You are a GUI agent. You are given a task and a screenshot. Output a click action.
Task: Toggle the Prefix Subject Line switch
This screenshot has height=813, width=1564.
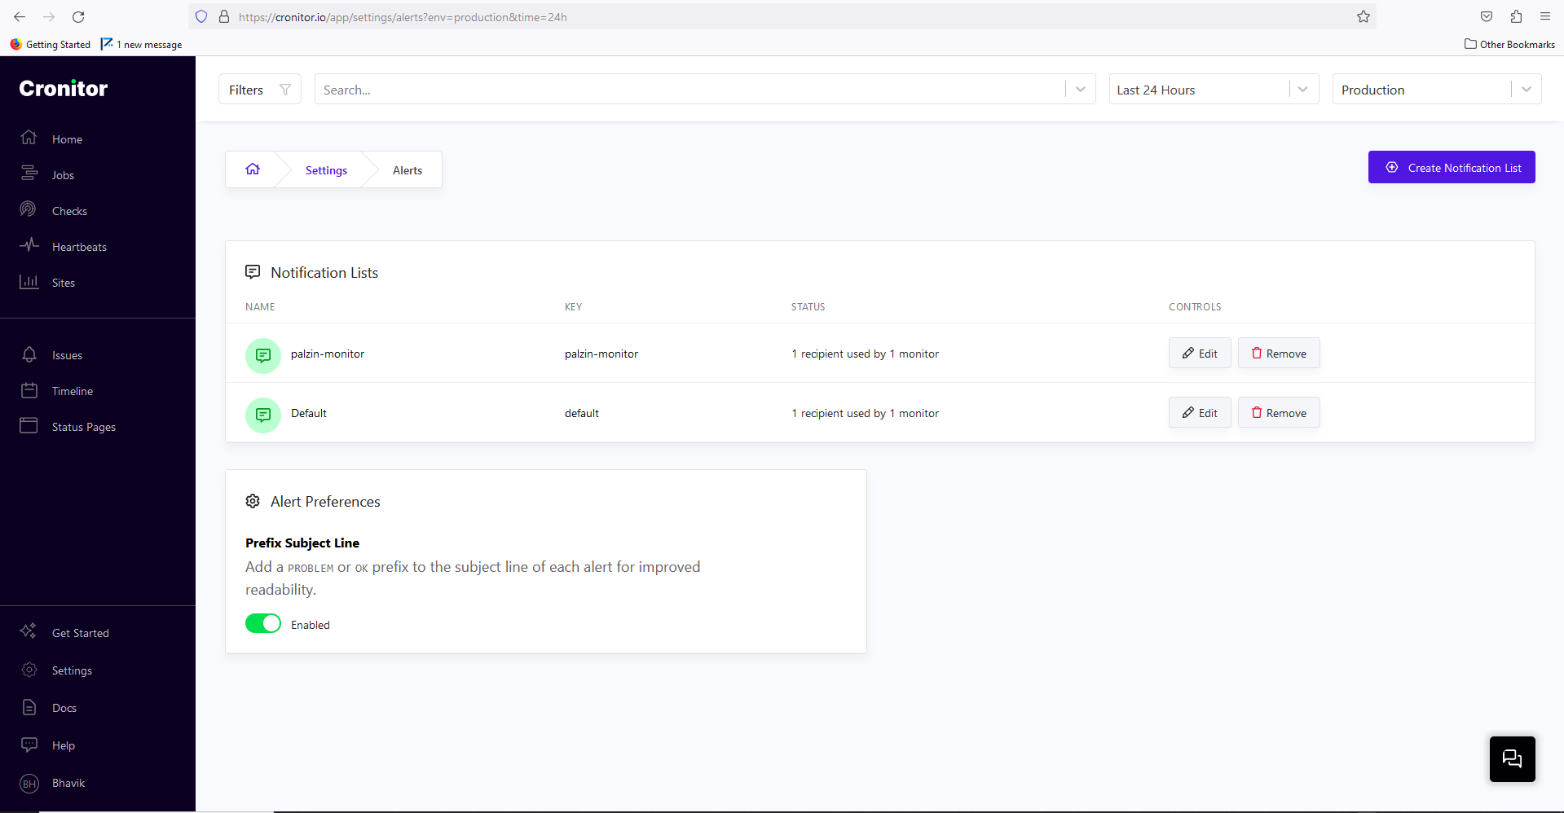[x=263, y=623]
